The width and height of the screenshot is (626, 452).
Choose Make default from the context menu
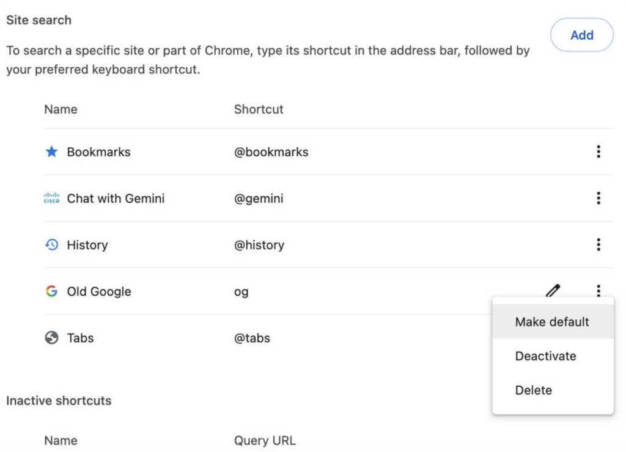(x=552, y=322)
